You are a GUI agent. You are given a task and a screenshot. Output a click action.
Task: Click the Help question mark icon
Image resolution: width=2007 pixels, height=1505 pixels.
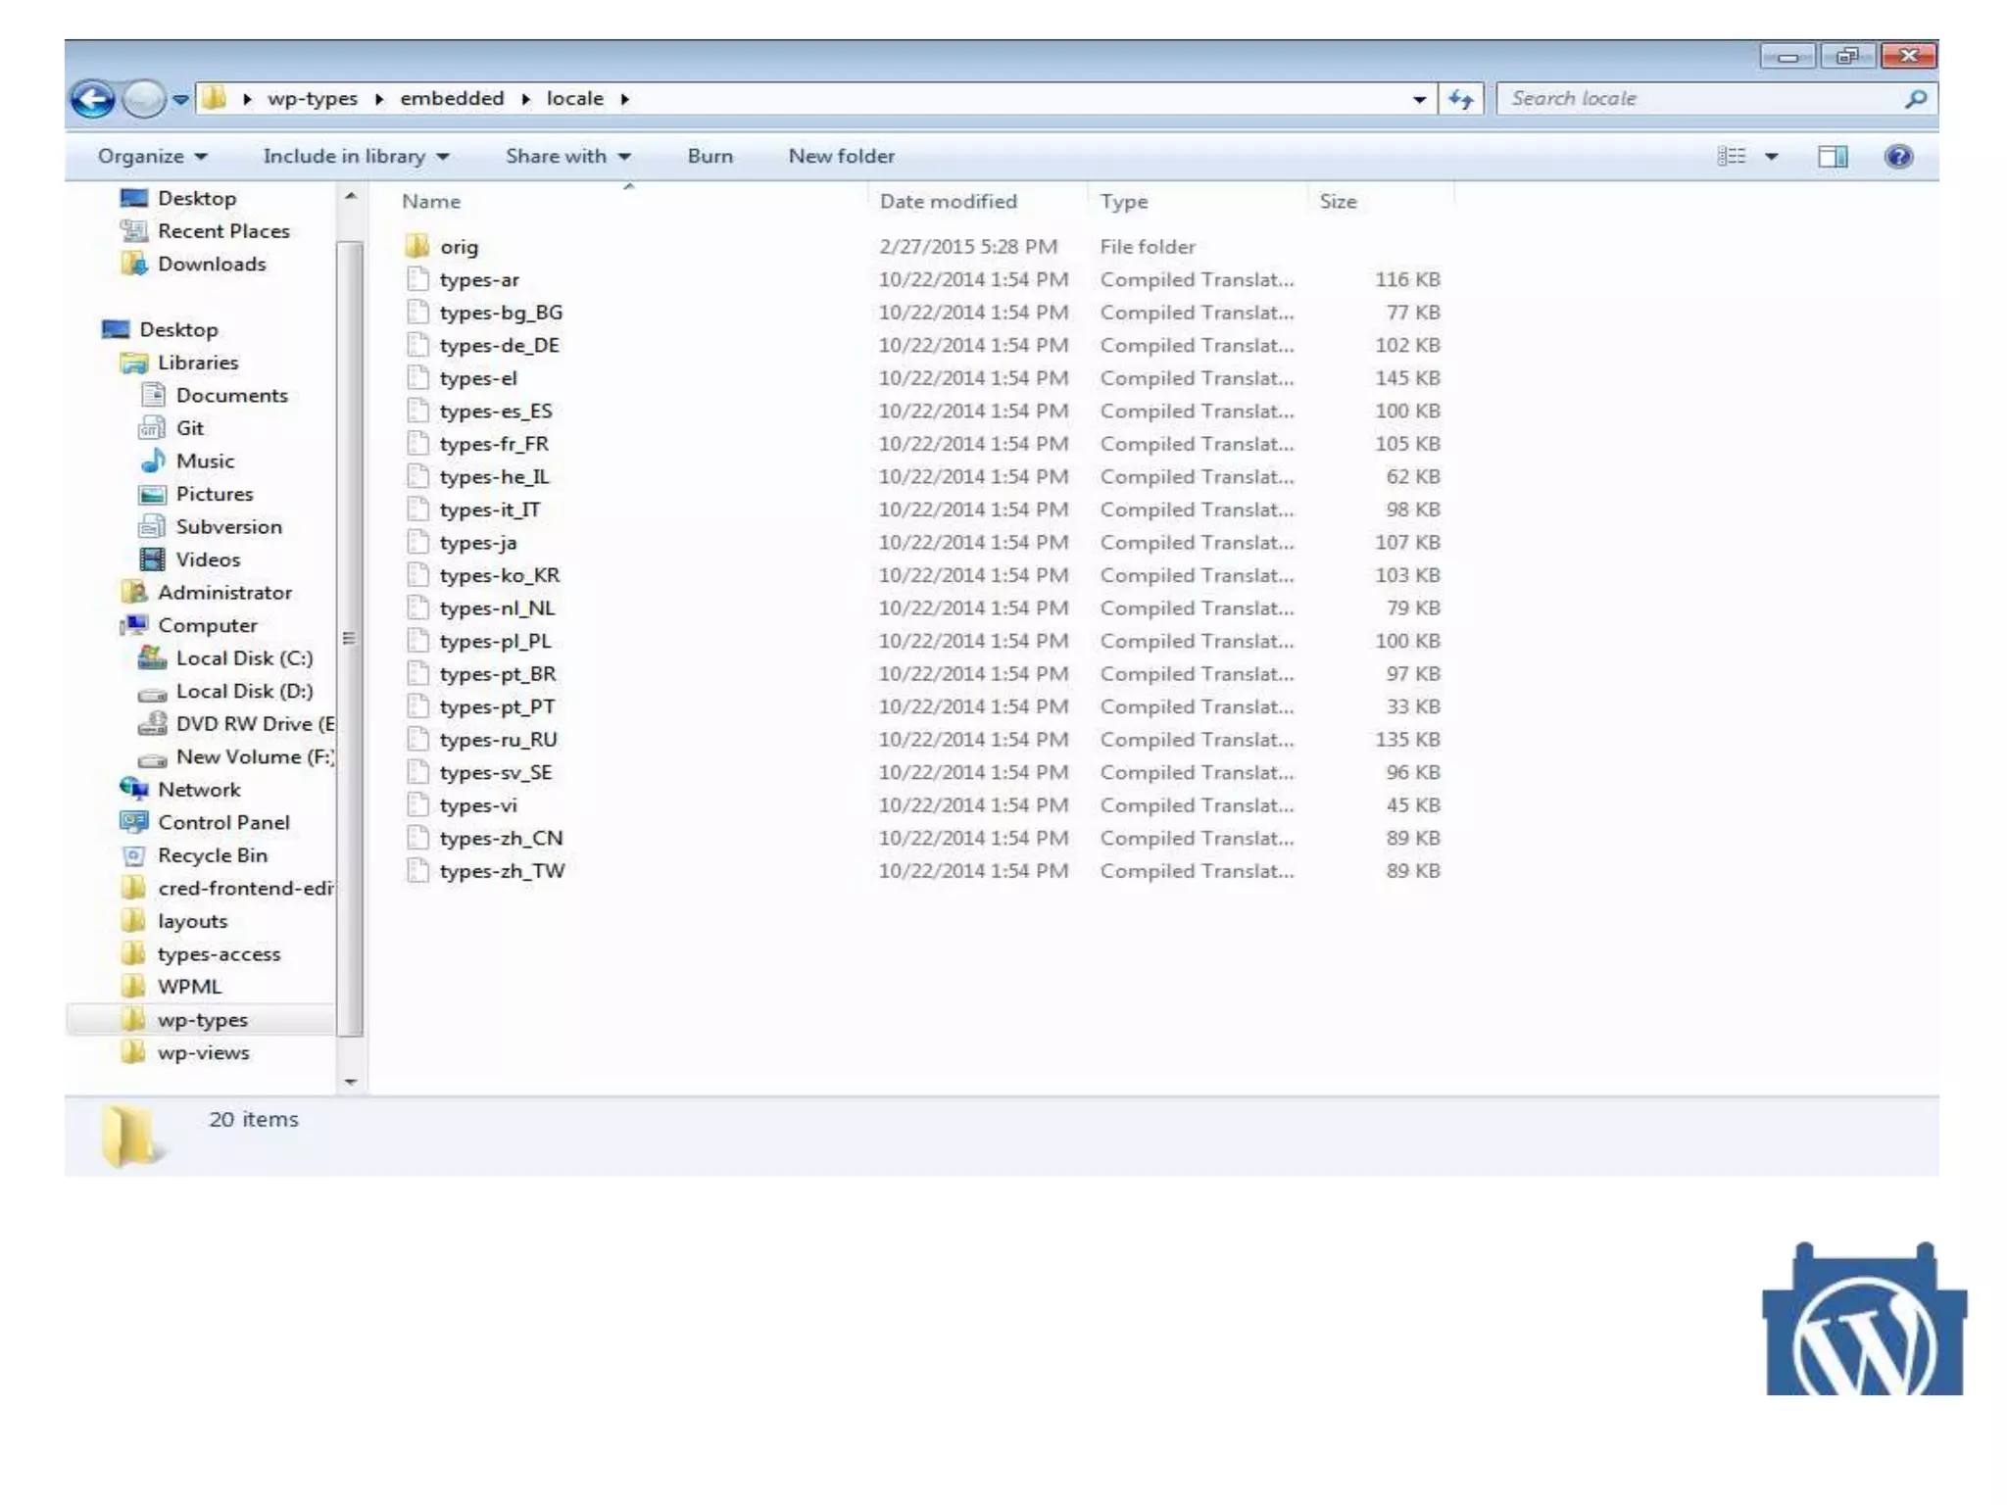(1898, 157)
